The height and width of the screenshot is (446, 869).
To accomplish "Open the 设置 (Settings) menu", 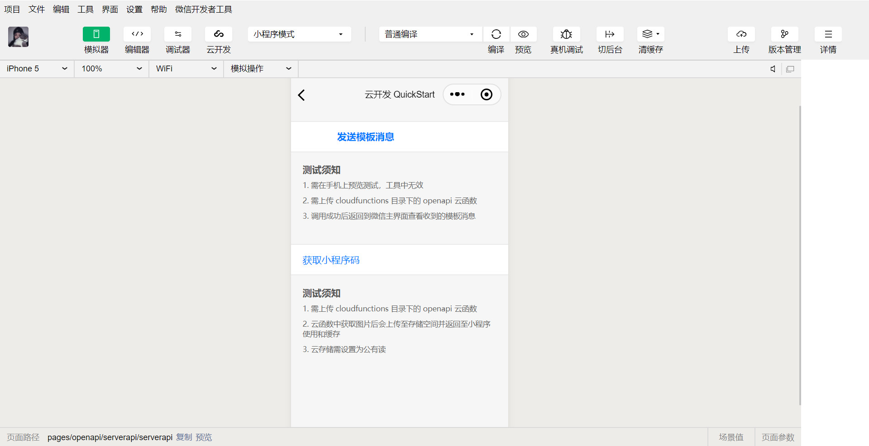I will [134, 9].
